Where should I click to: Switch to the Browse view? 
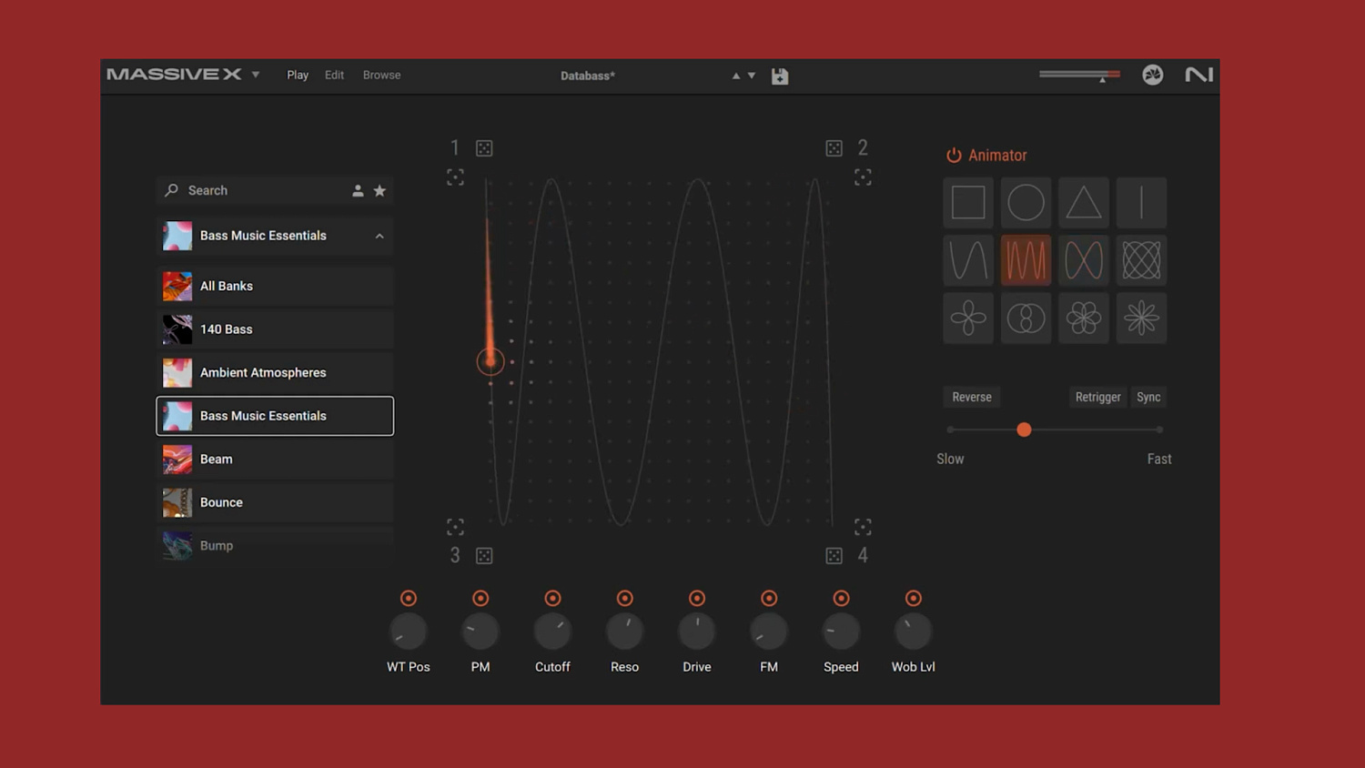click(381, 76)
